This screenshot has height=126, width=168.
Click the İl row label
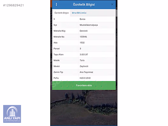coord(54,19)
